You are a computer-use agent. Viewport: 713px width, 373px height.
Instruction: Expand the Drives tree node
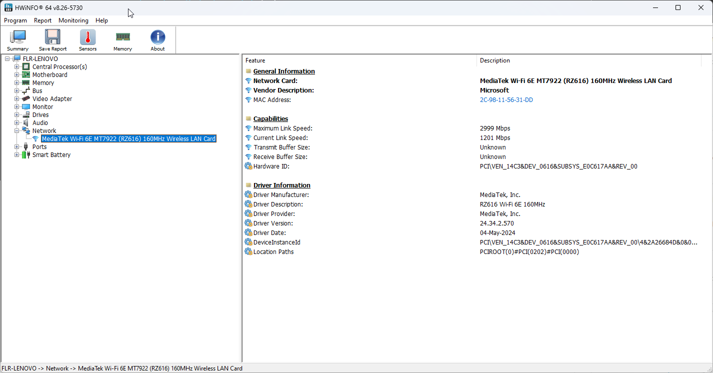point(17,115)
